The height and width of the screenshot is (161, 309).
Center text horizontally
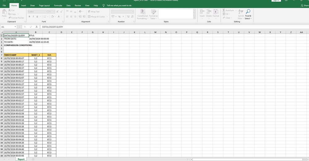point(71,17)
